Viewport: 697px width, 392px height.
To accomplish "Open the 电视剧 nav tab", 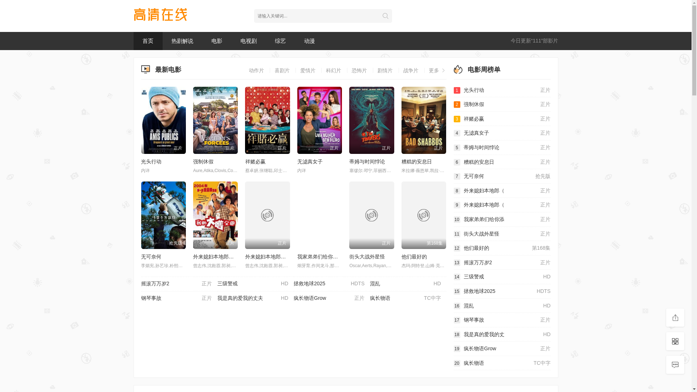I will (249, 41).
